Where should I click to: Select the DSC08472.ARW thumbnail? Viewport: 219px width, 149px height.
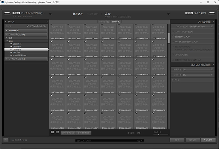coord(142,48)
